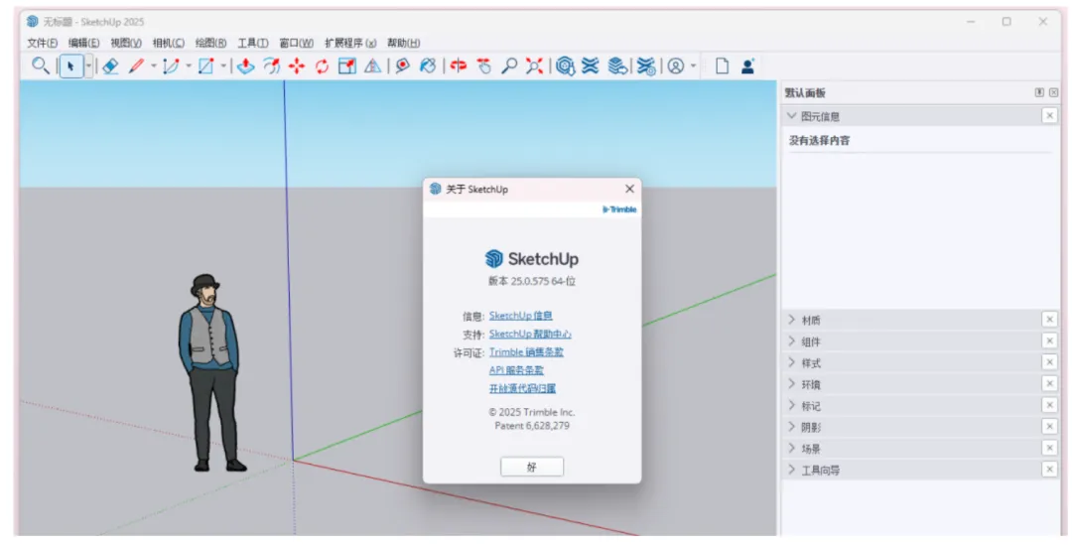Select the Pan hand tool
The width and height of the screenshot is (1072, 545).
(x=484, y=66)
